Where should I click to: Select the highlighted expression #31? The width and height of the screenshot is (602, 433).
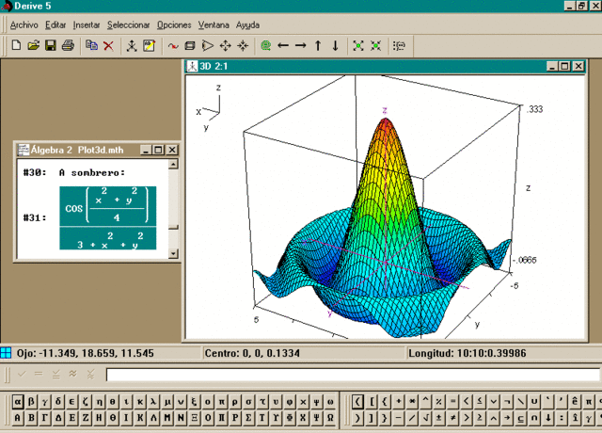(108, 217)
